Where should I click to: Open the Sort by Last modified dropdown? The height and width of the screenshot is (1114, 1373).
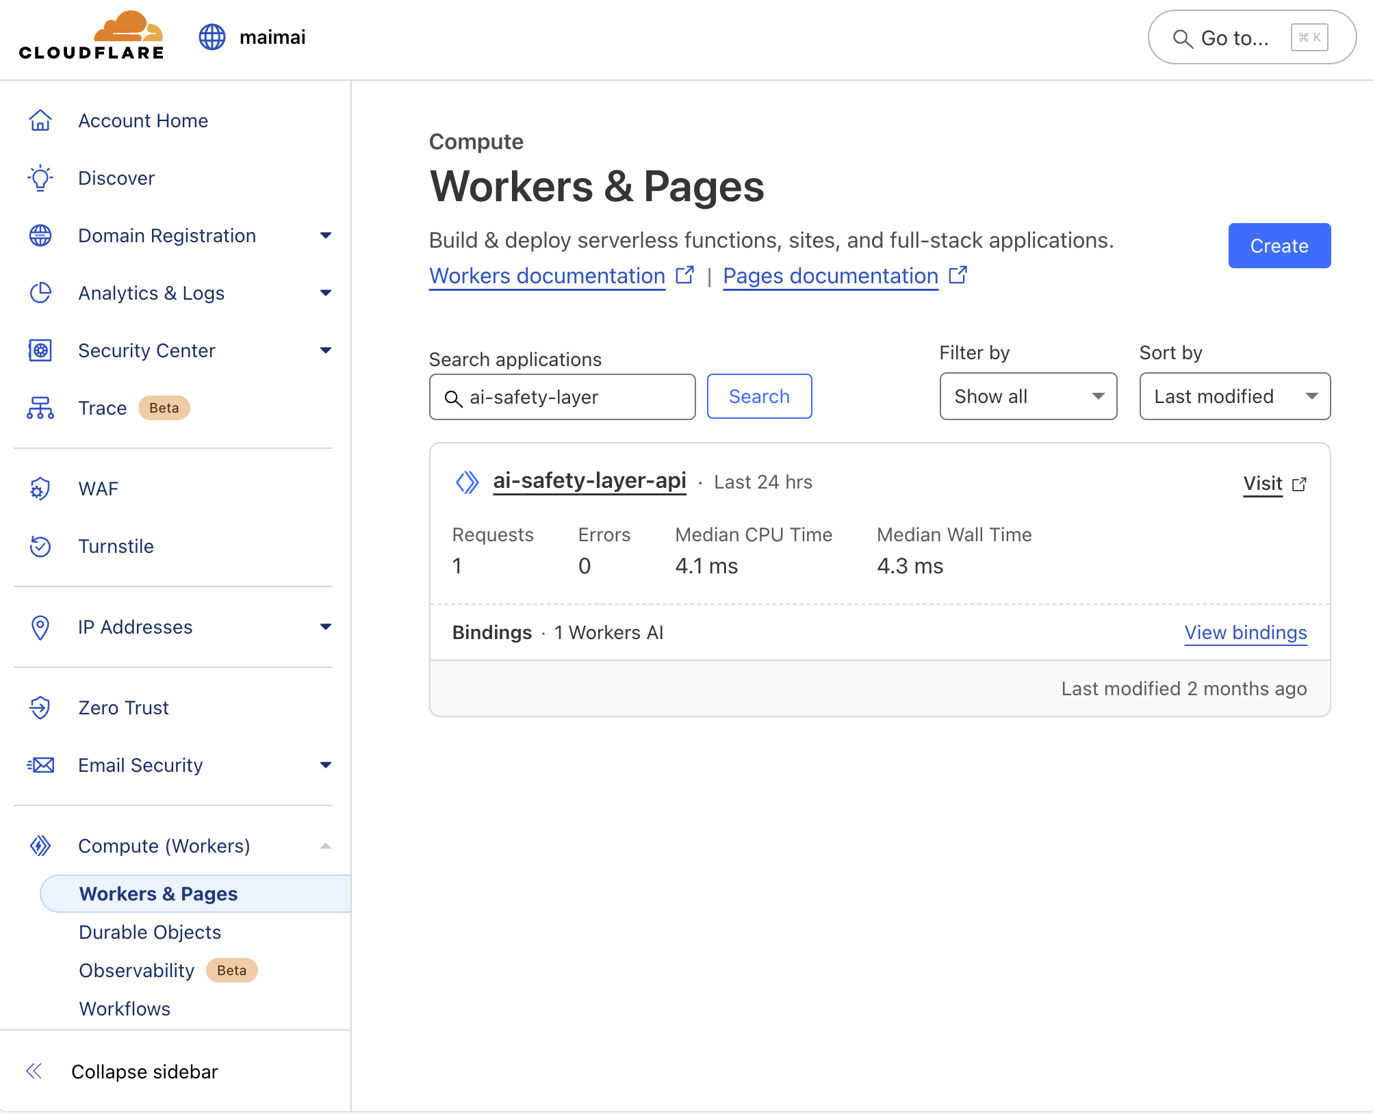tap(1235, 396)
